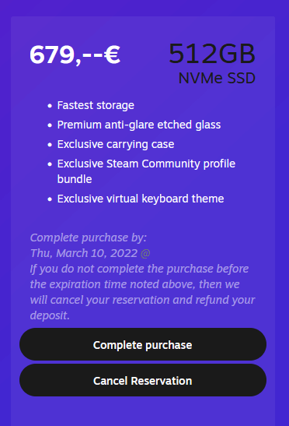Image resolution: width=289 pixels, height=426 pixels.
Task: Click the Thu, March 10, 2022 date
Action: point(84,253)
